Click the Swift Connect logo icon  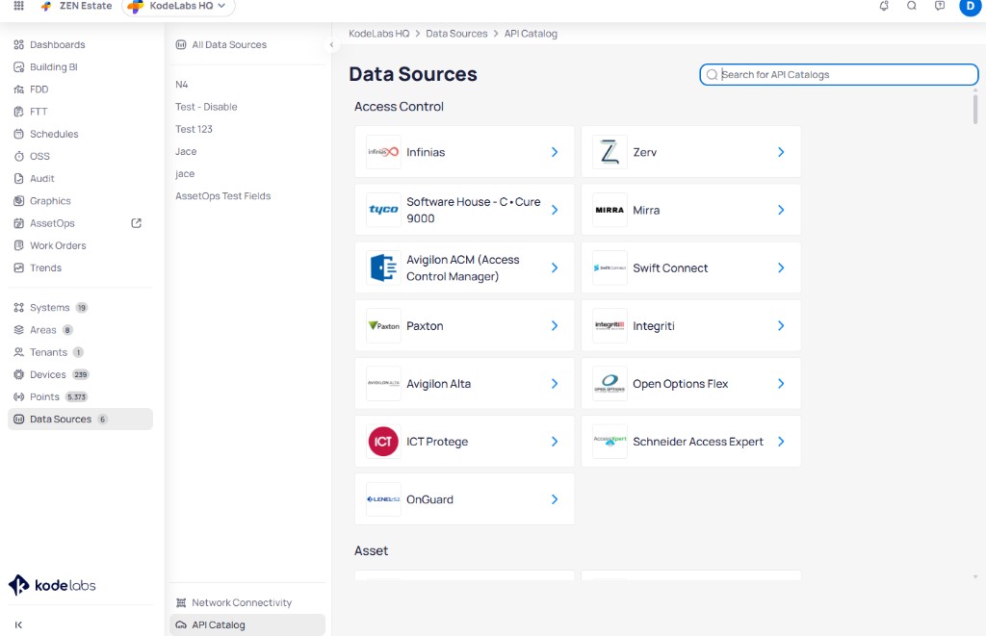(x=610, y=267)
